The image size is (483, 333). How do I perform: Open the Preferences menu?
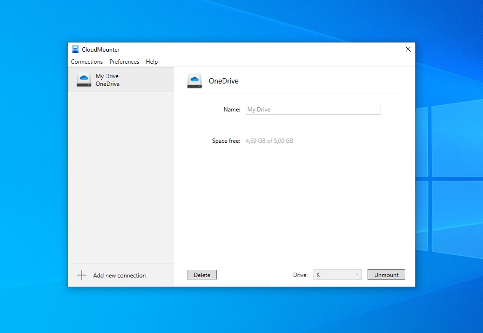124,62
